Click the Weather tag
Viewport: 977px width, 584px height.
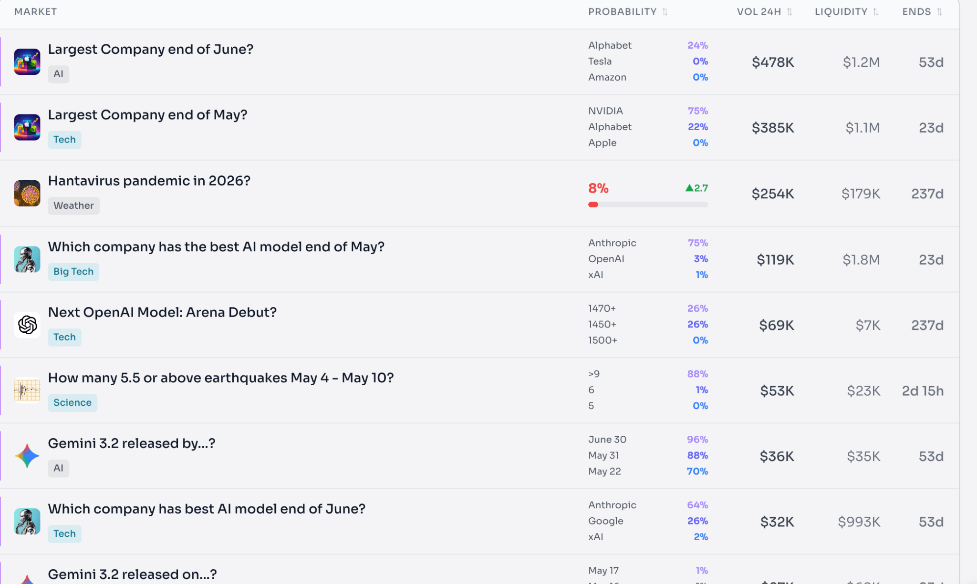pos(73,205)
